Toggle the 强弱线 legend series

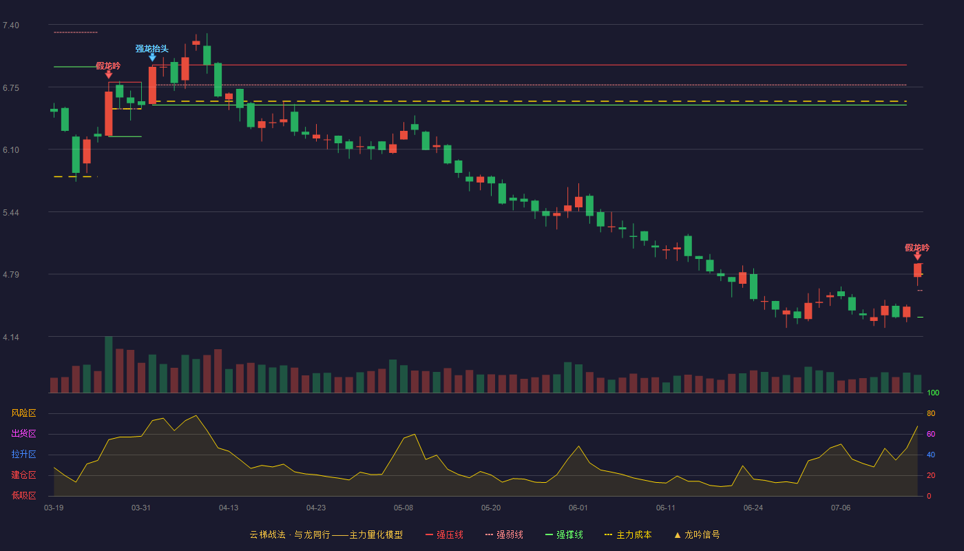point(504,534)
